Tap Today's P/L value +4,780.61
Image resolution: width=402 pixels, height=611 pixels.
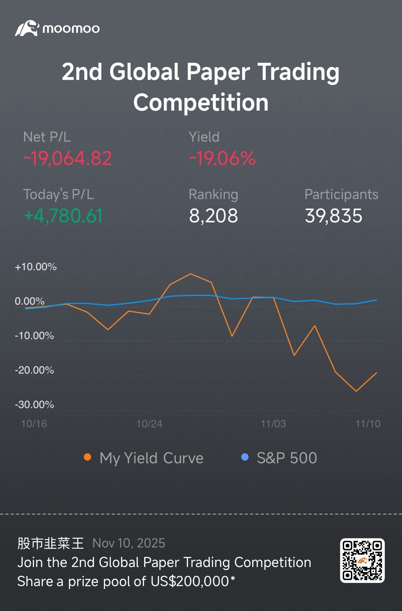(63, 216)
